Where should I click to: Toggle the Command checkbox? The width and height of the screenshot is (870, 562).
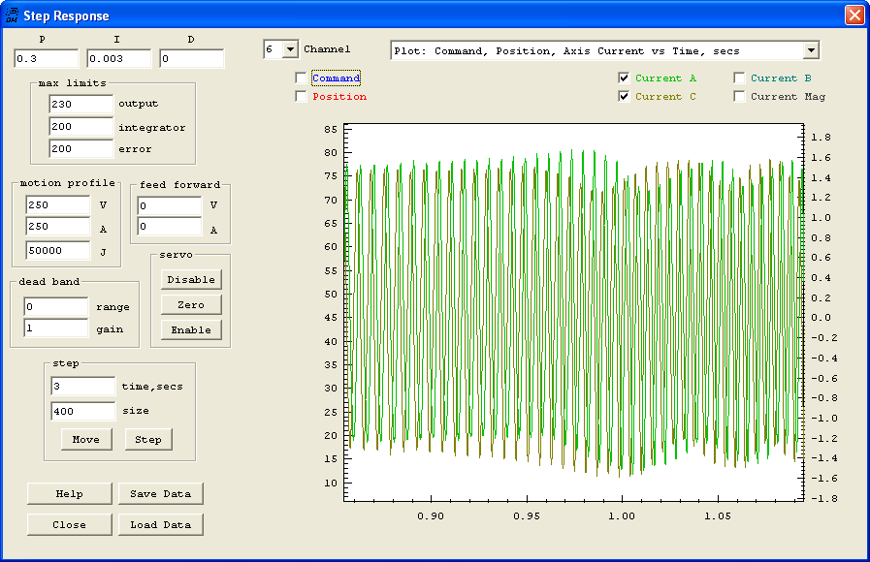302,78
